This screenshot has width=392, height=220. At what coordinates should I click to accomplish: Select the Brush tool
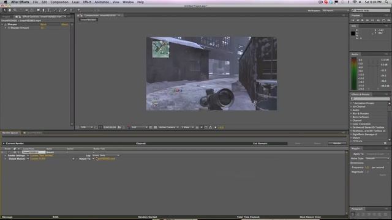[x=55, y=10]
